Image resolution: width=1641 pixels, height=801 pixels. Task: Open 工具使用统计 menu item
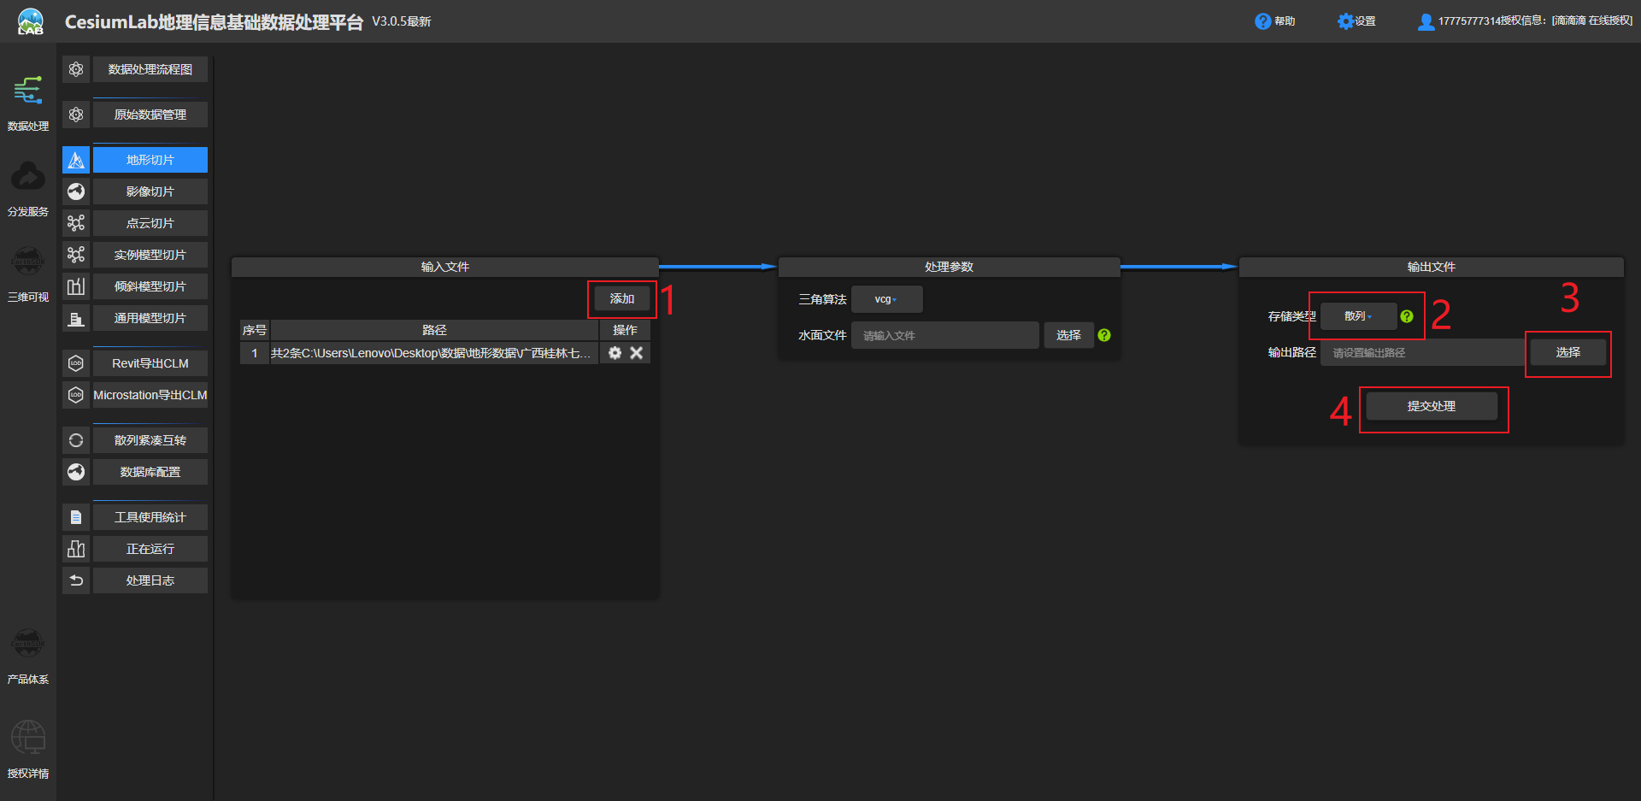pyautogui.click(x=150, y=517)
